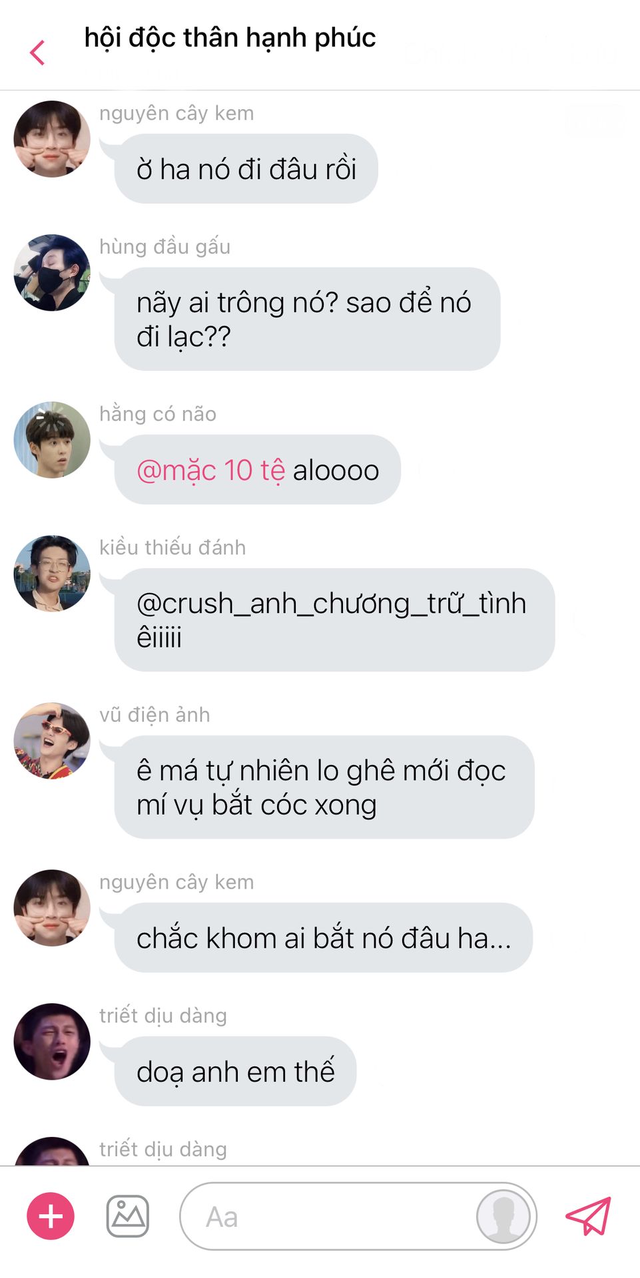Select message nãy ai trông nó
Screen dimensions: 640x1278
click(x=307, y=319)
